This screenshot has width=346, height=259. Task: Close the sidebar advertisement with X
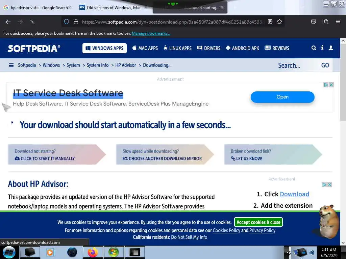(329, 184)
